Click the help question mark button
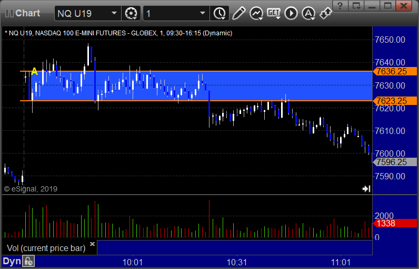The image size is (419, 269). pyautogui.click(x=340, y=6)
